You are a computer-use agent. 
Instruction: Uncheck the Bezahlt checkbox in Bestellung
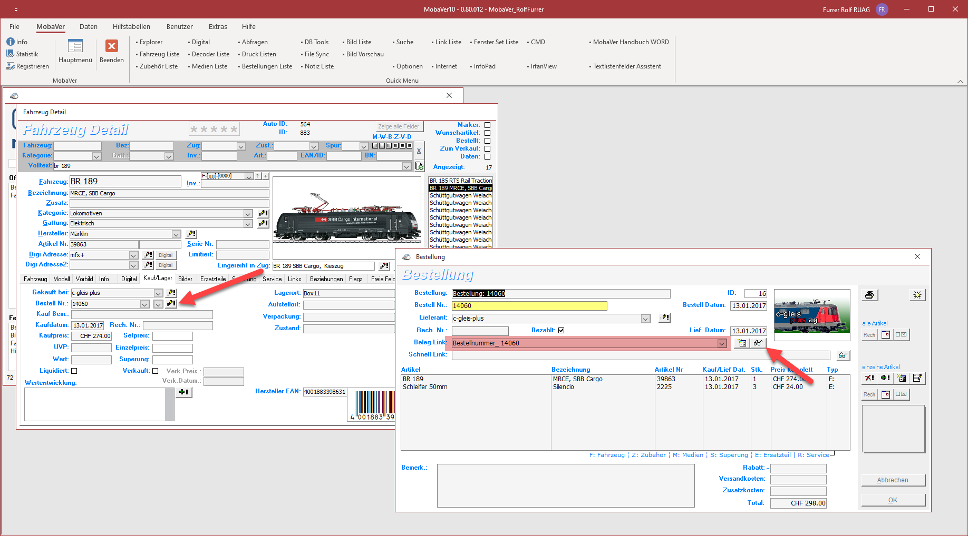click(561, 330)
